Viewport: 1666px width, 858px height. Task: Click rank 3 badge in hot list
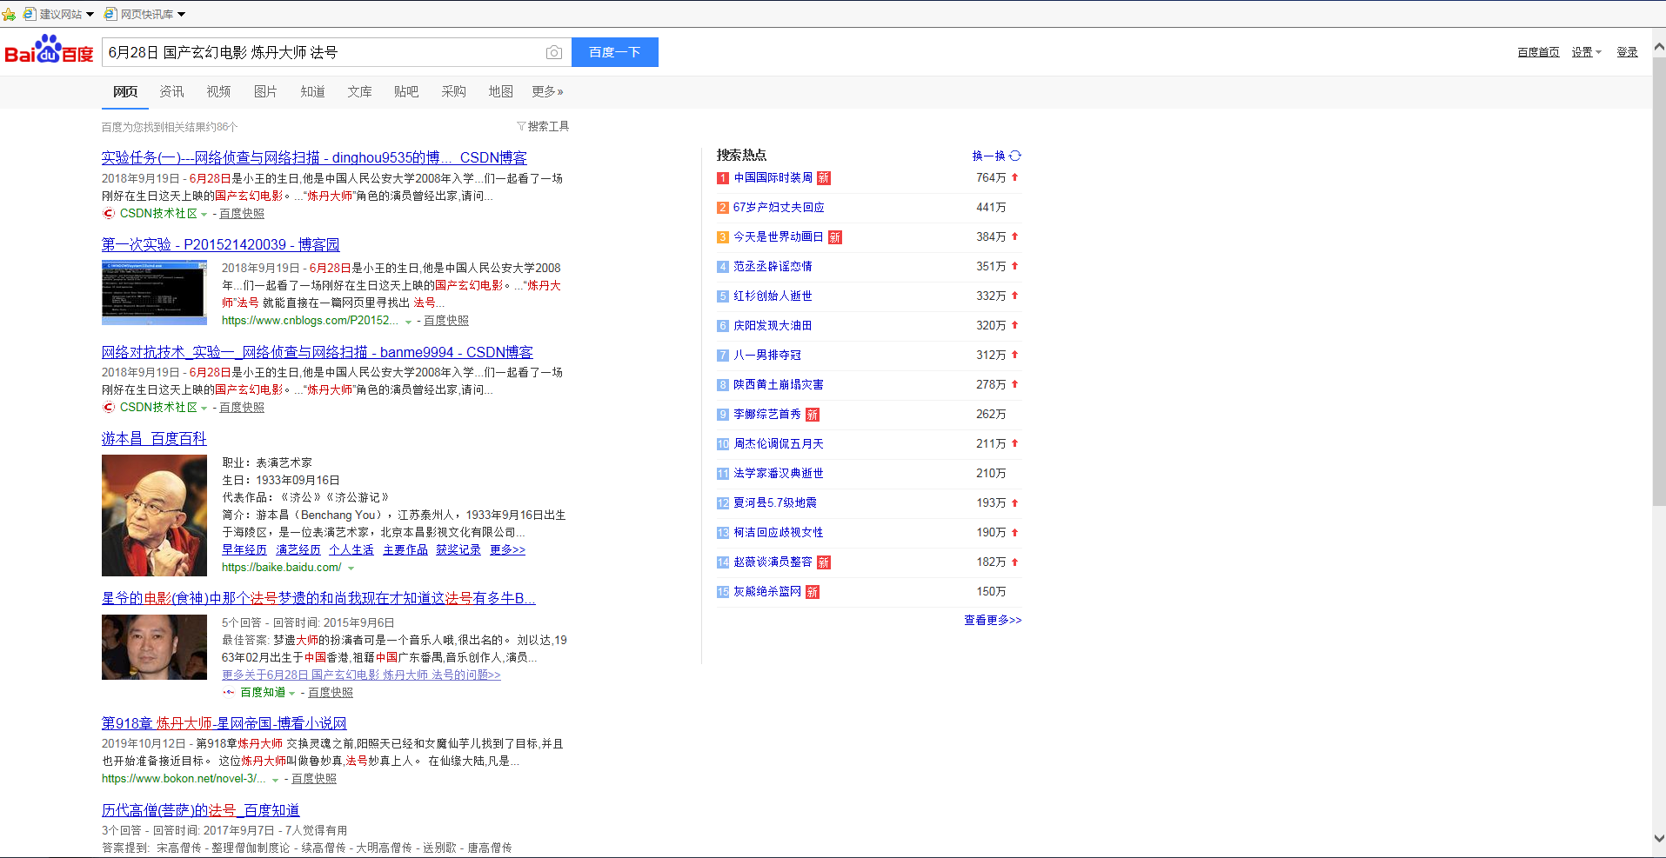pyautogui.click(x=722, y=237)
